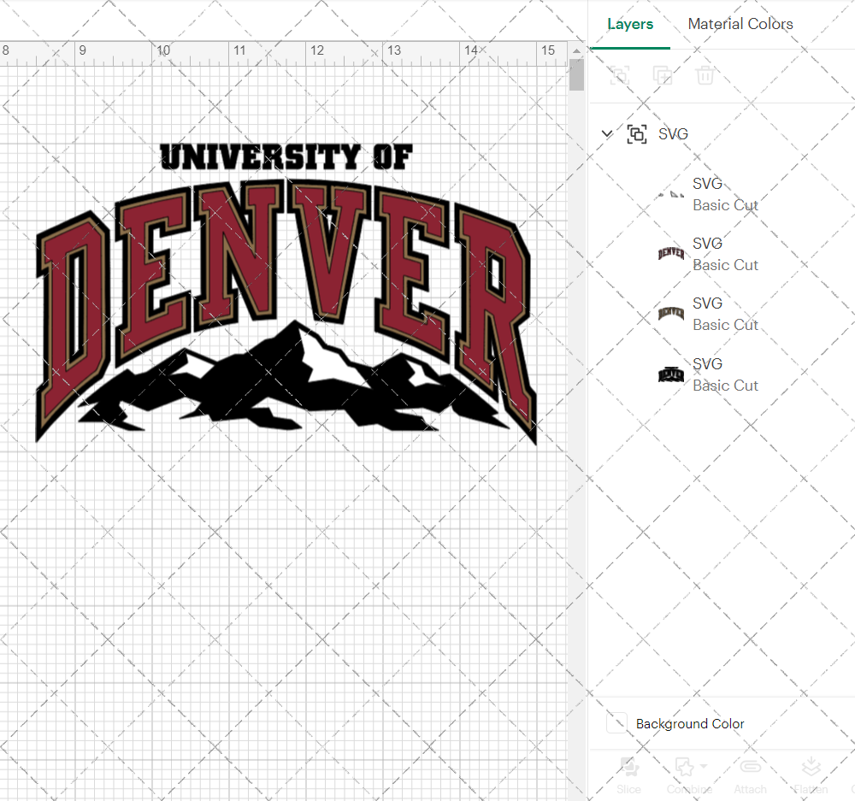The image size is (855, 801).
Task: Click the Basic Cut label of last layer
Action: tap(725, 386)
